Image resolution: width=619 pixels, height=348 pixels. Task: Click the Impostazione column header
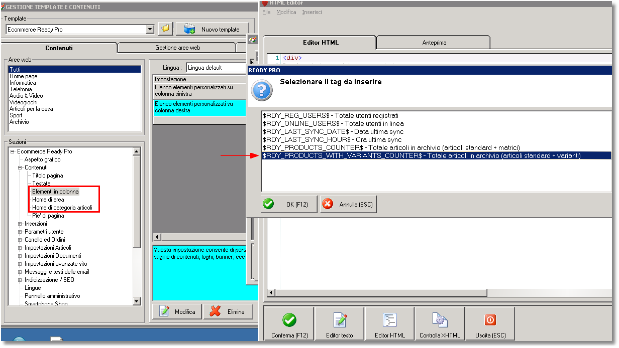tap(200, 79)
